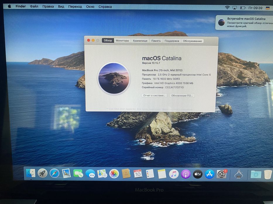Image resolution: width=273 pixels, height=204 pixels.
Task: Switch to the Обслуживание tab
Action: click(192, 41)
